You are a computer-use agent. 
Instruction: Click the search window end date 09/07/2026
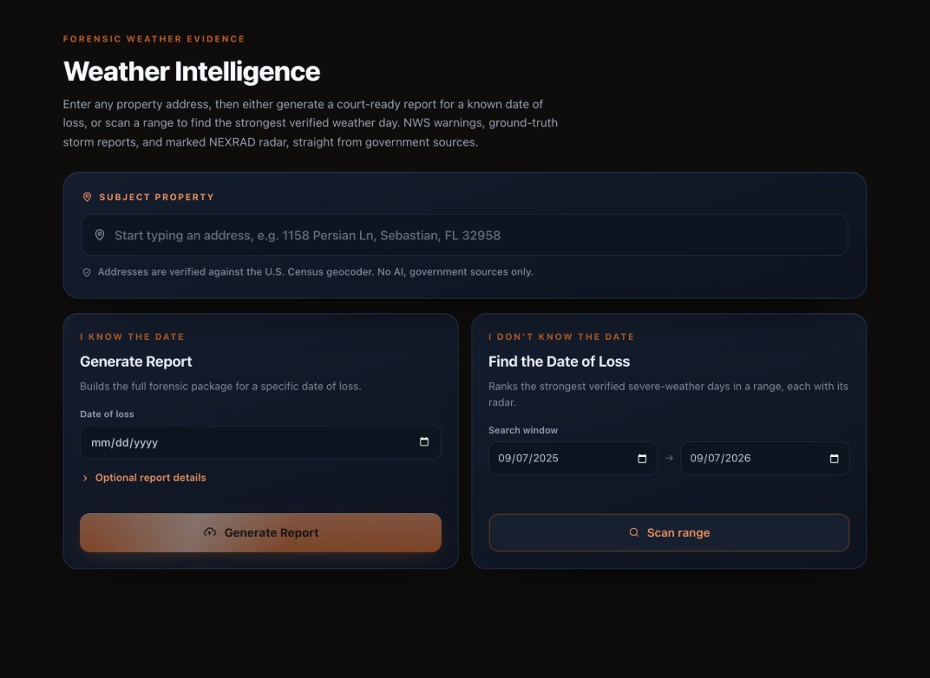(x=765, y=458)
